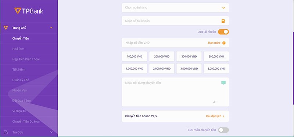Expand the Tra Cứu menu chevron
Viewport: 294px width, 137px height.
tap(51, 132)
